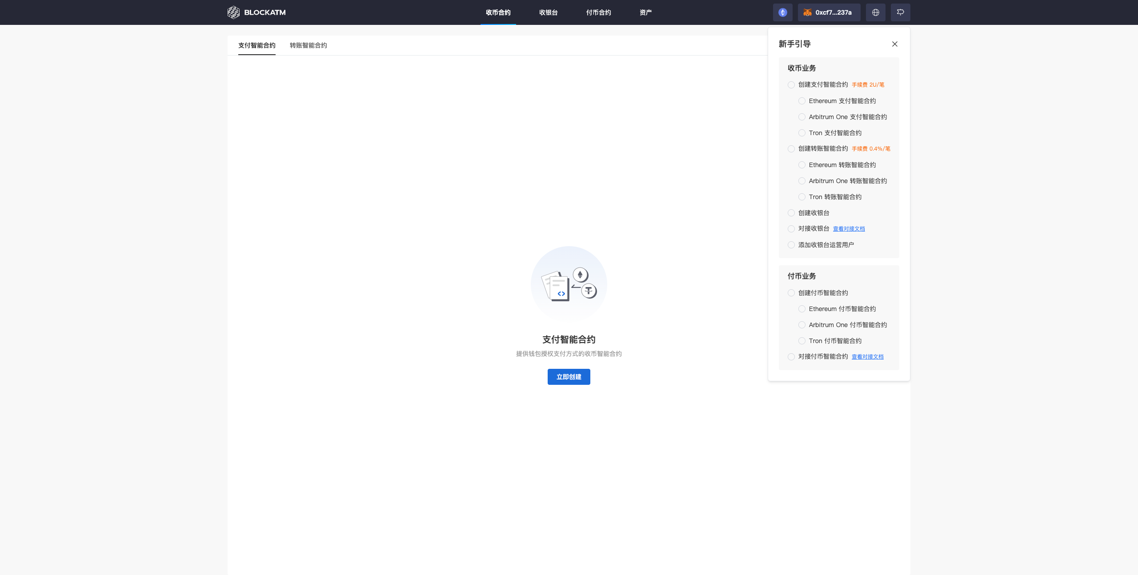Go to 资产 navigation item

click(645, 12)
